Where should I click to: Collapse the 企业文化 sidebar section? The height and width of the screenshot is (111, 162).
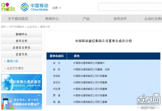coord(22,54)
